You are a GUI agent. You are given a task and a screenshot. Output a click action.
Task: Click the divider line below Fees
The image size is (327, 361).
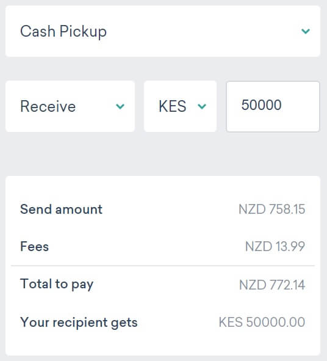tap(163, 266)
